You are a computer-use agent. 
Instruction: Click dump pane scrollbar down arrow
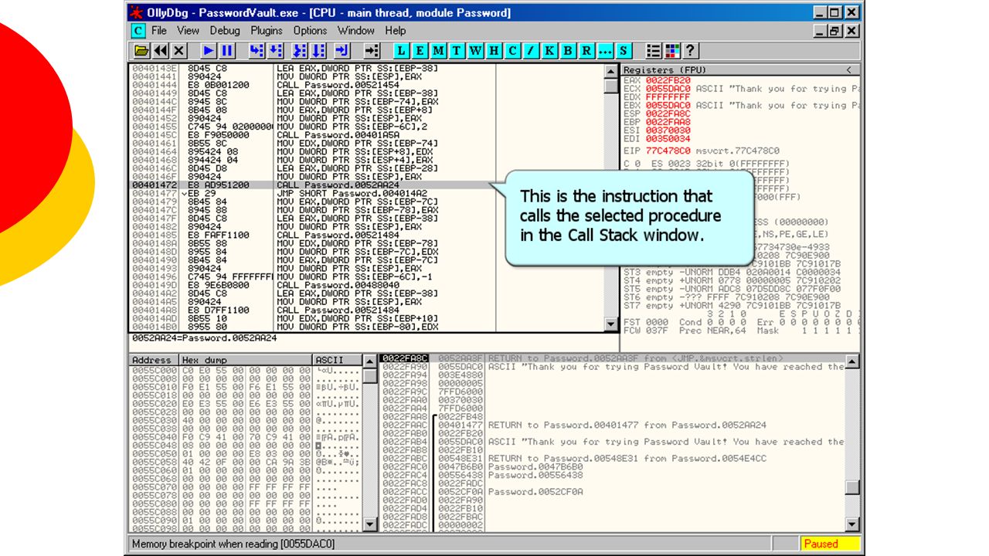coord(371,524)
